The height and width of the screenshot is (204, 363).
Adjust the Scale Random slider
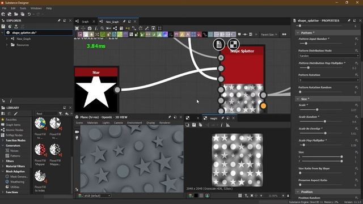coord(320,121)
